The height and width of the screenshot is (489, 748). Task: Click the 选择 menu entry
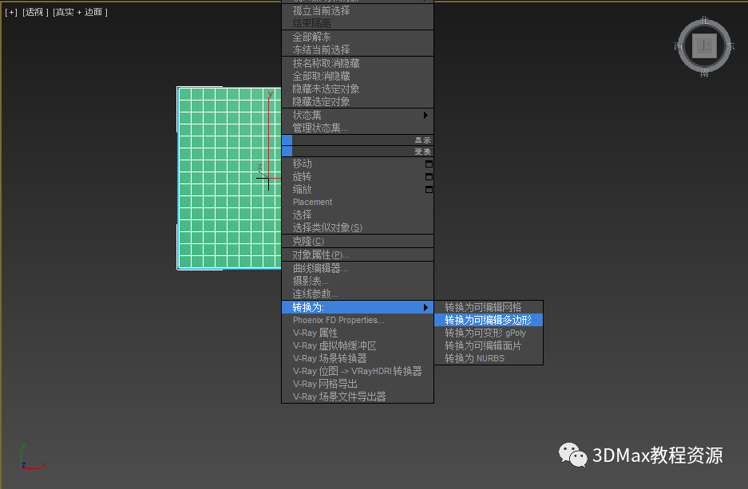(358, 215)
